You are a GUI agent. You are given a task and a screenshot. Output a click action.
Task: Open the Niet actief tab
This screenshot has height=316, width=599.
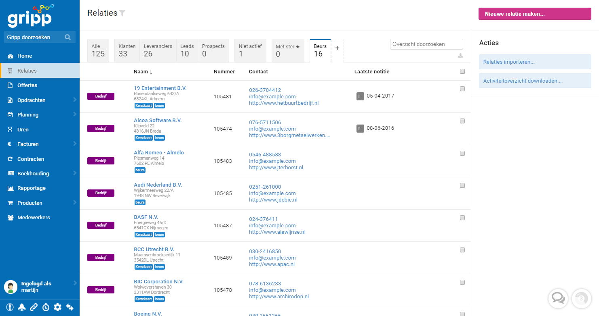[250, 50]
